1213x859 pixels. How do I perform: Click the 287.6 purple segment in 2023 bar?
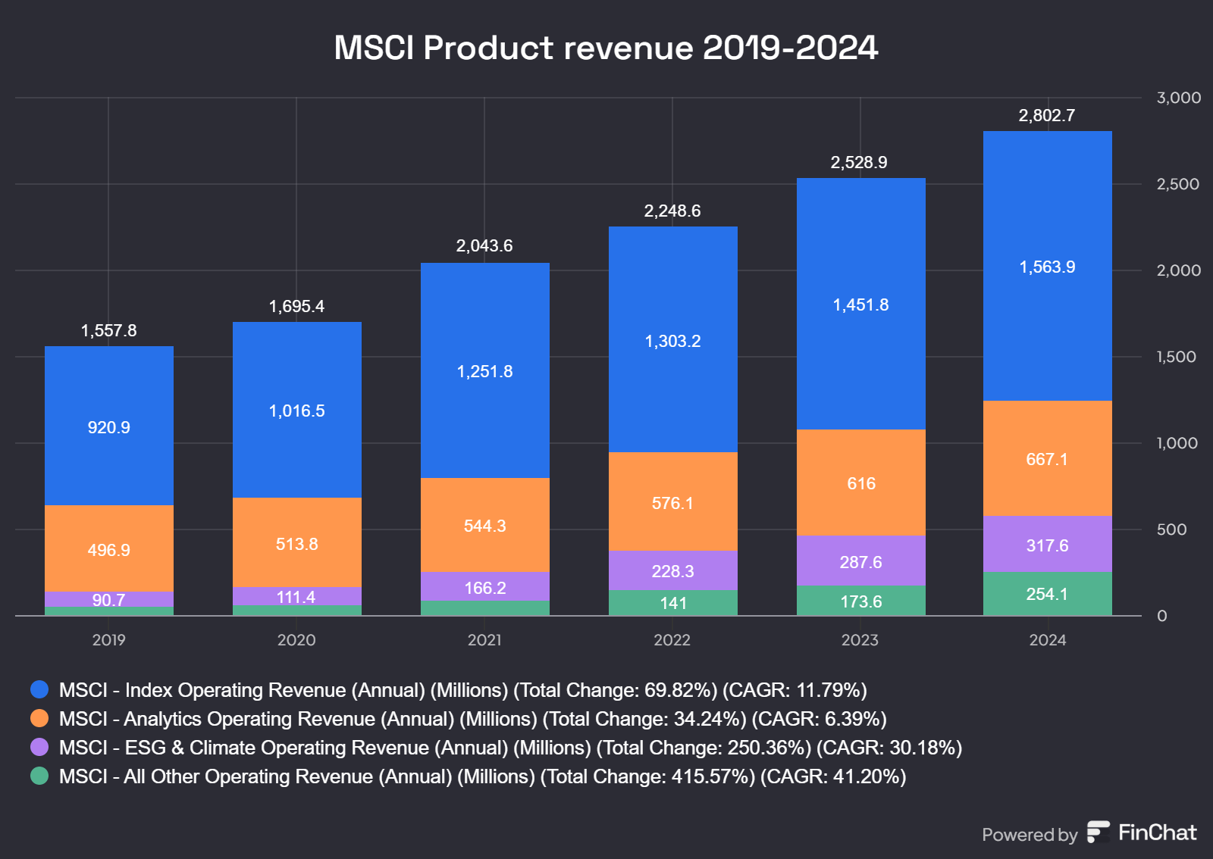(861, 562)
